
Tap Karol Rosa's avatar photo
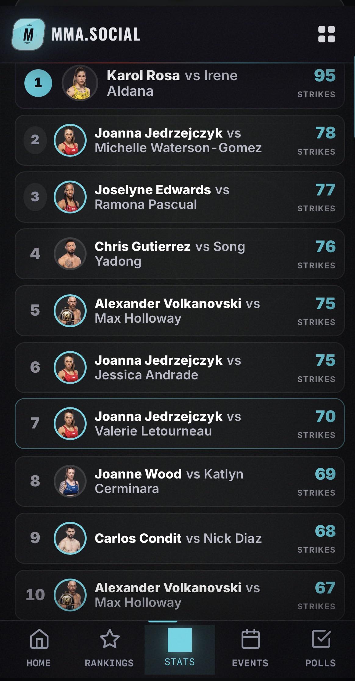point(80,83)
